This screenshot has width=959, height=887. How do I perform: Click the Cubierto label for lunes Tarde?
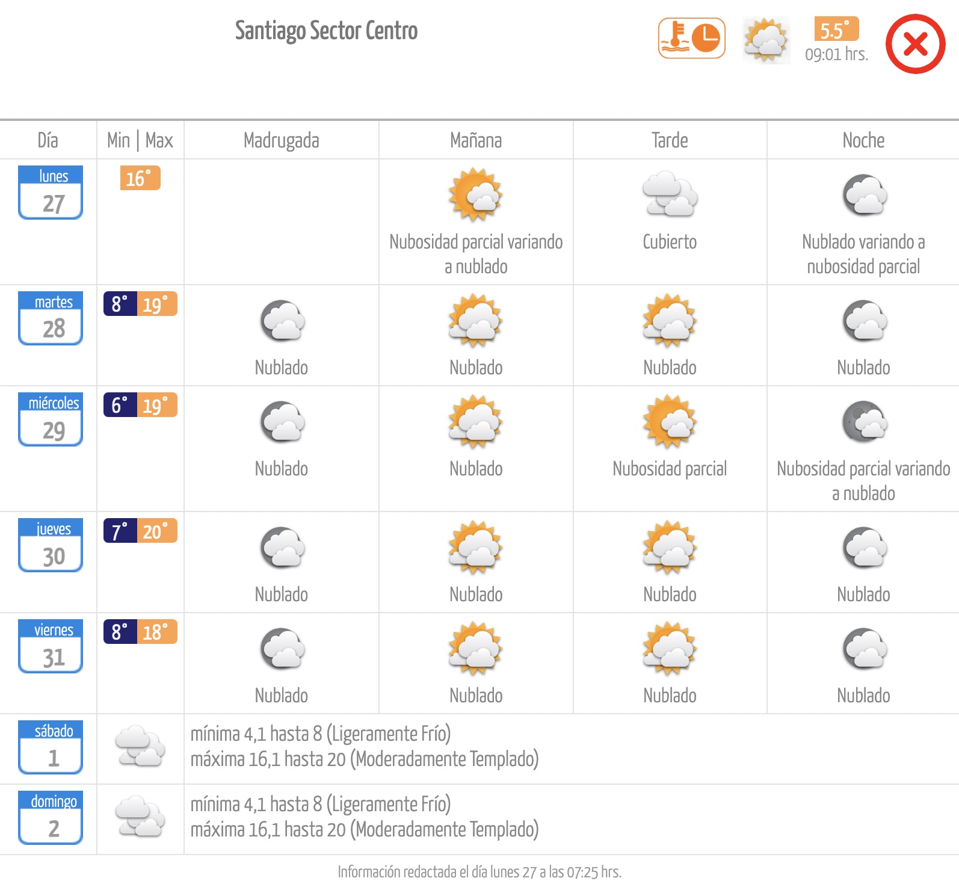coord(670,242)
